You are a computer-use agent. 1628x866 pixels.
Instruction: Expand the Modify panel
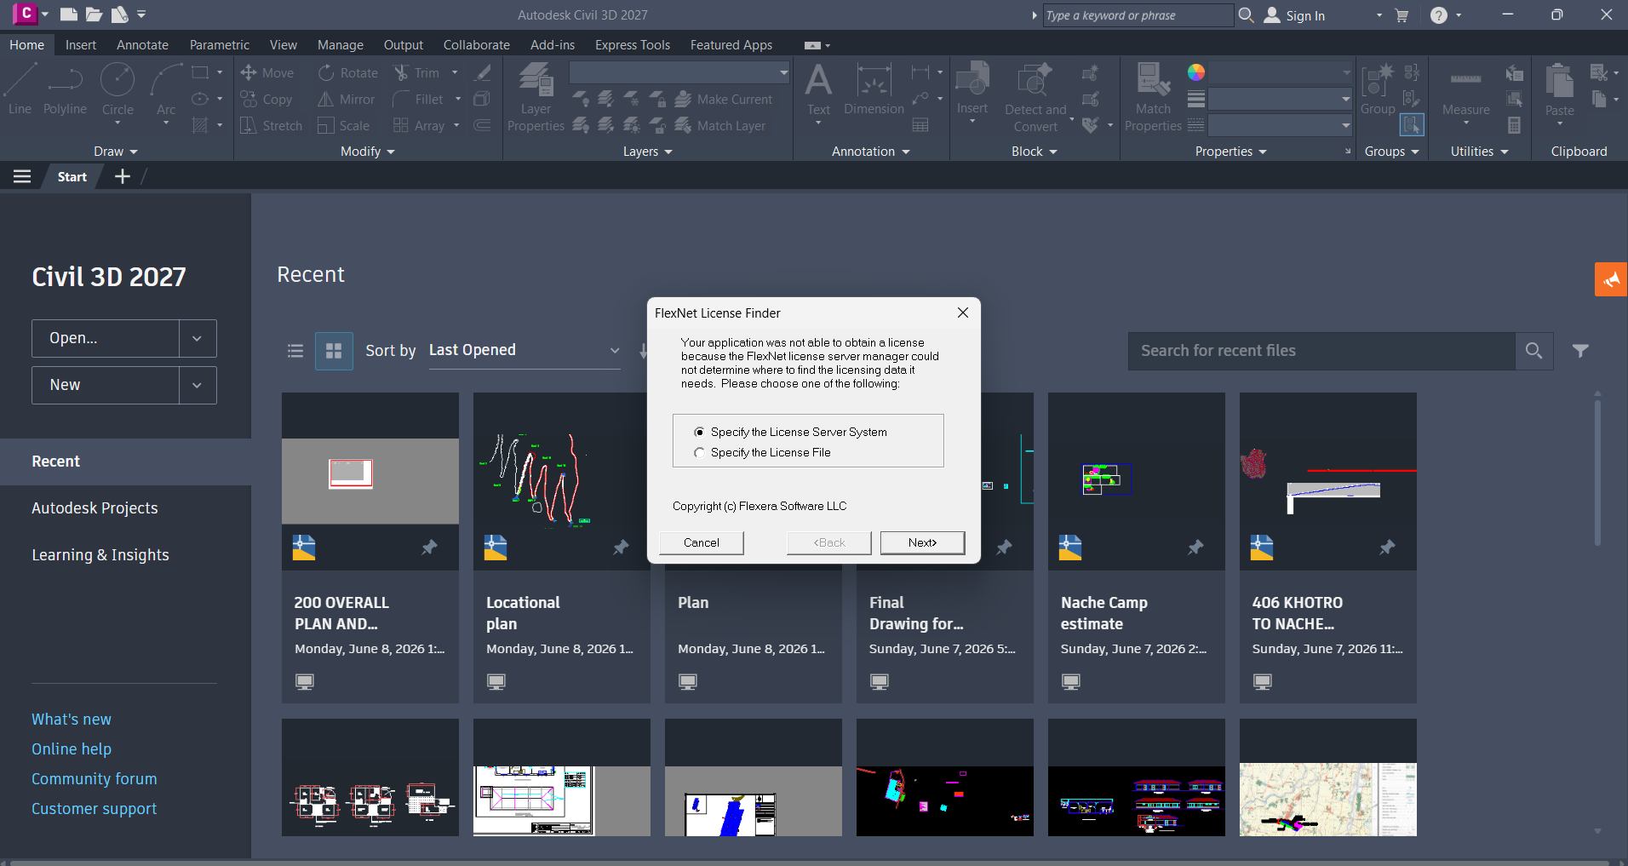(368, 152)
